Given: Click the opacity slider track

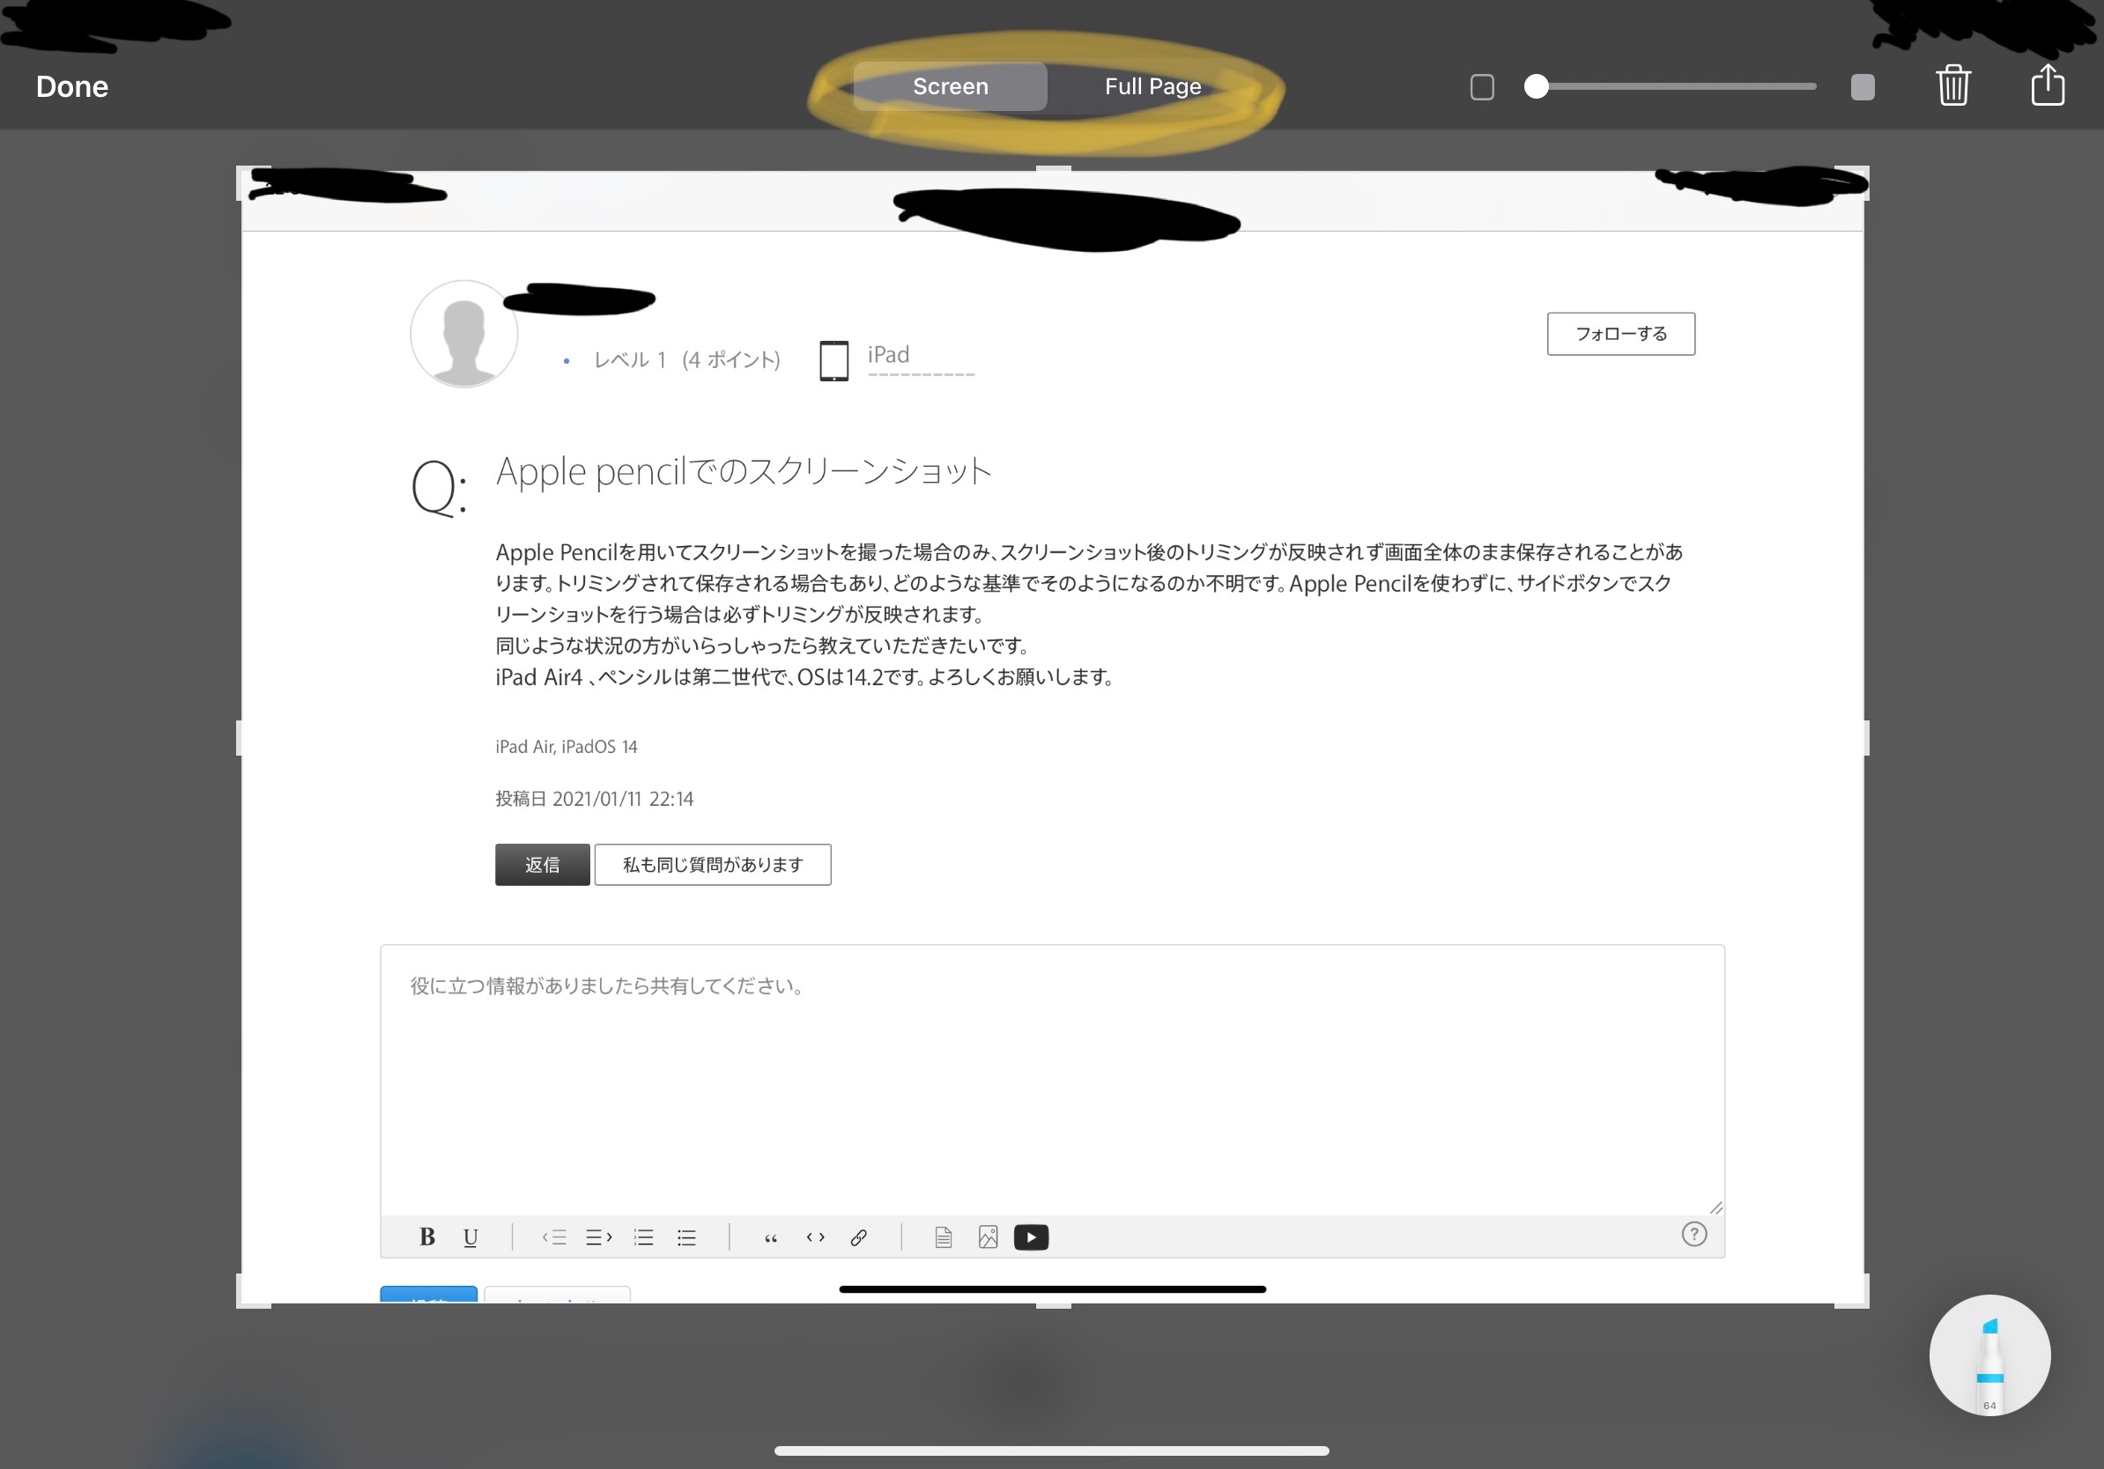Looking at the screenshot, I should 1677,87.
